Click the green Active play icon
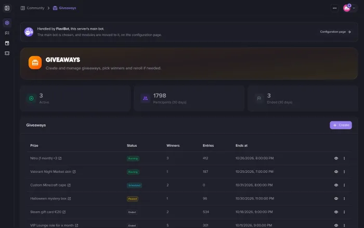364x228 pixels. tap(31, 98)
